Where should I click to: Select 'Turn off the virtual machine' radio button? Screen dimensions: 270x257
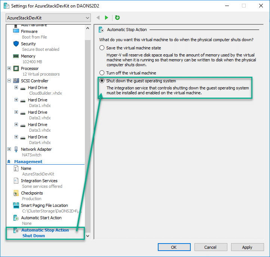[x=102, y=73]
